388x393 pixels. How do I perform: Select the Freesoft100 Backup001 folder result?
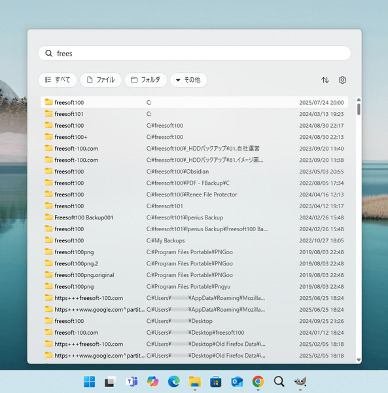pyautogui.click(x=194, y=217)
